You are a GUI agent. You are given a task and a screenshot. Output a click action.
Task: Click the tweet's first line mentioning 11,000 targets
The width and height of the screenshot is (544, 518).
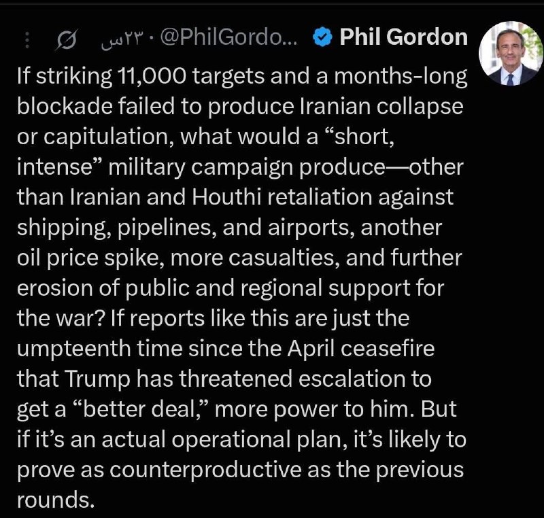pos(242,77)
